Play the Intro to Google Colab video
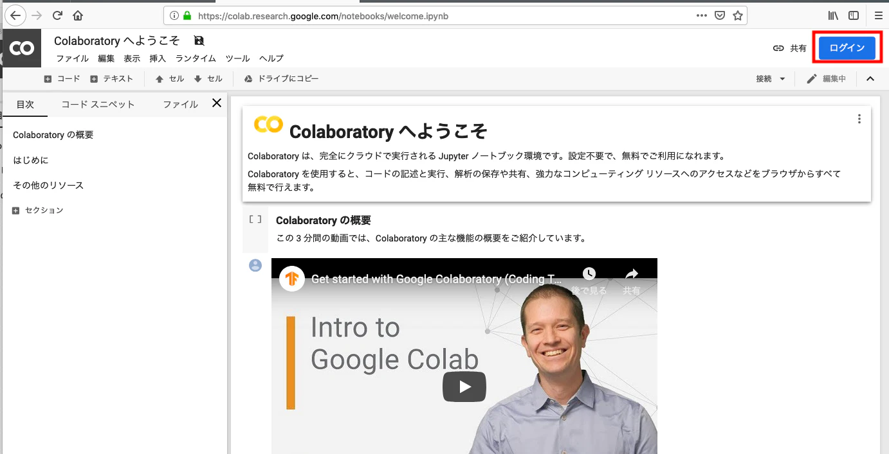The width and height of the screenshot is (889, 454). click(464, 387)
